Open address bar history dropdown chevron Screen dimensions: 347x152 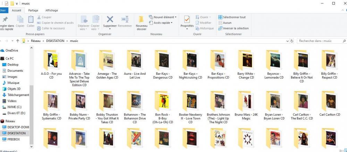(x=287, y=41)
